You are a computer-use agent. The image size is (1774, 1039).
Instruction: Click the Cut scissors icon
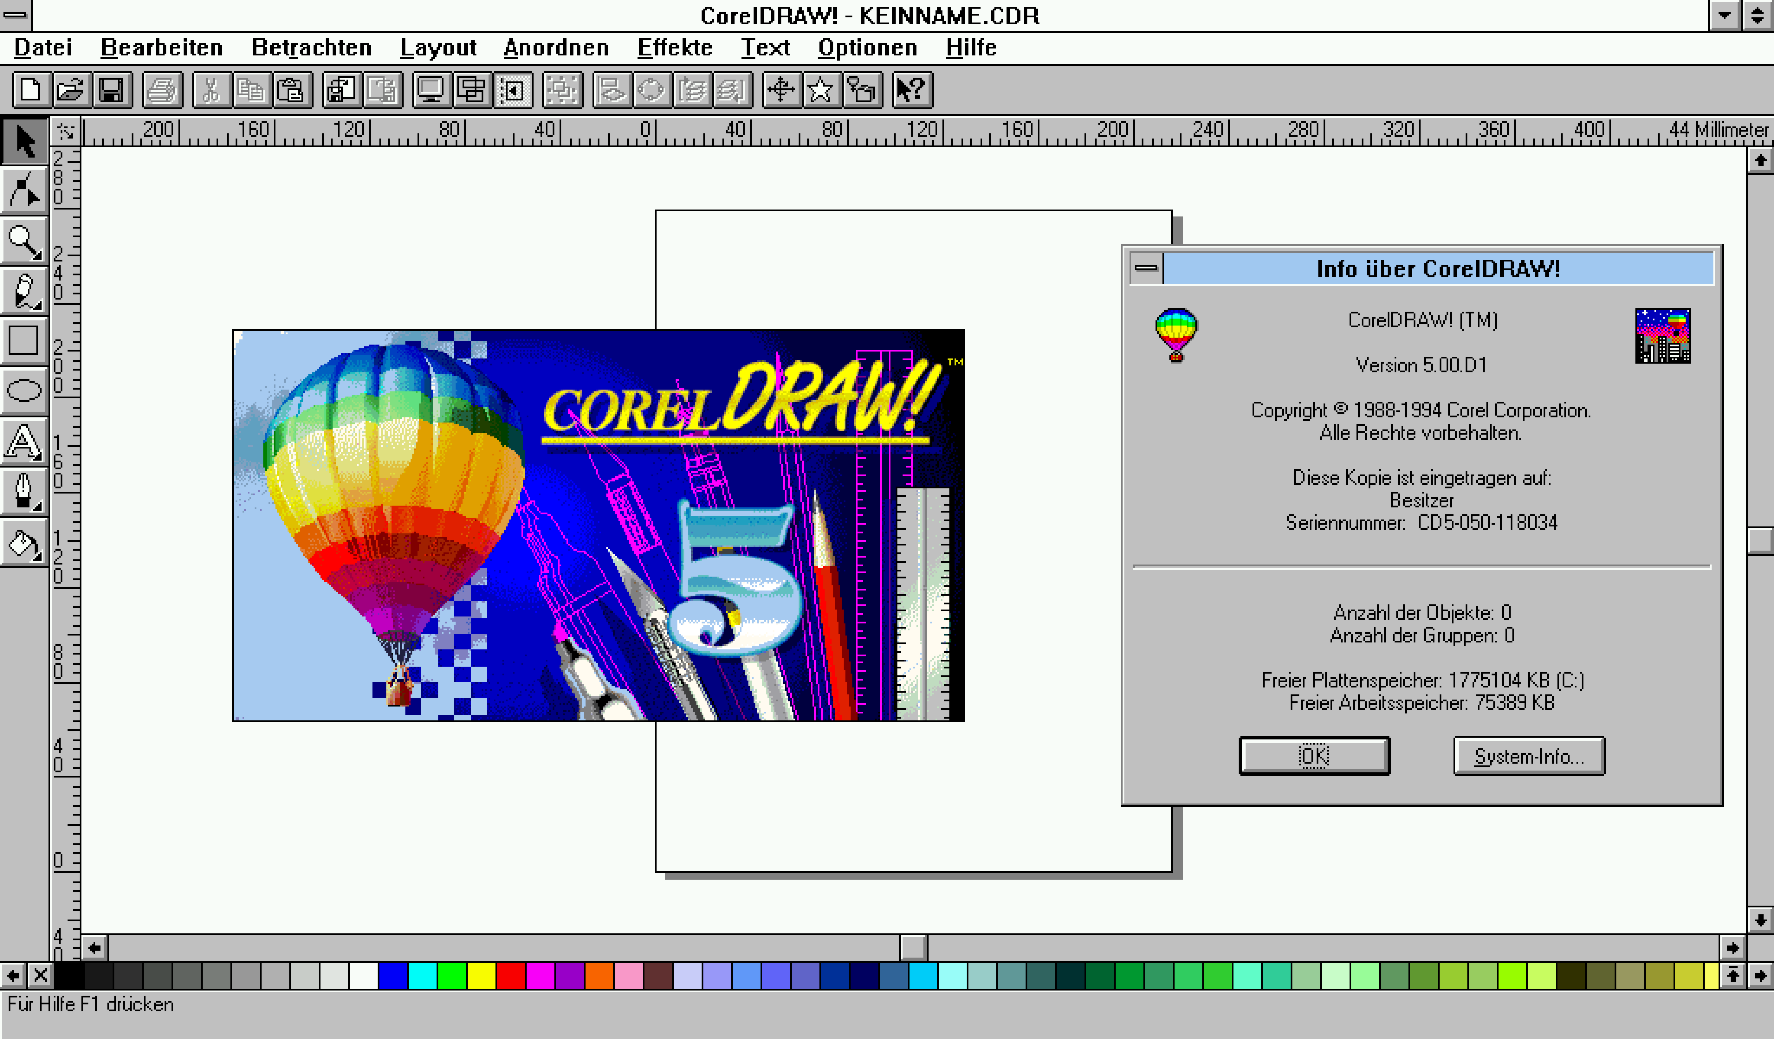coord(211,90)
